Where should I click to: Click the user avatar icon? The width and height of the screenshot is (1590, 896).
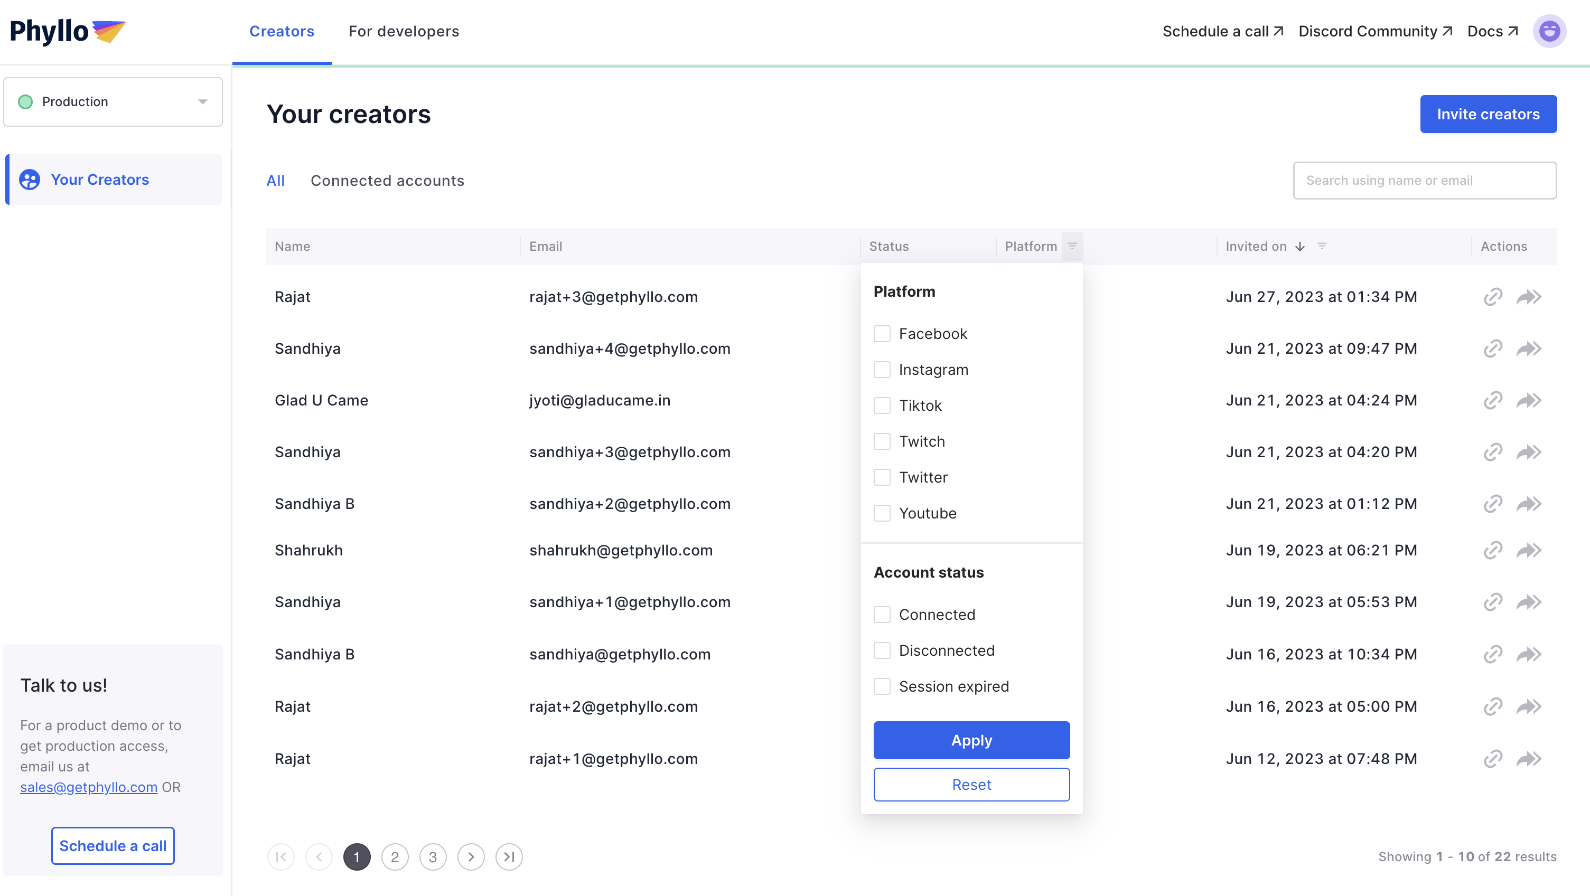[1549, 31]
